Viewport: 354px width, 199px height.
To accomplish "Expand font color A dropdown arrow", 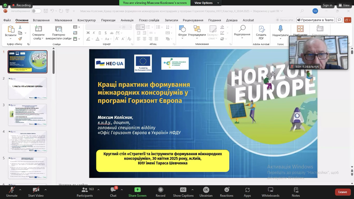I will (101, 39).
